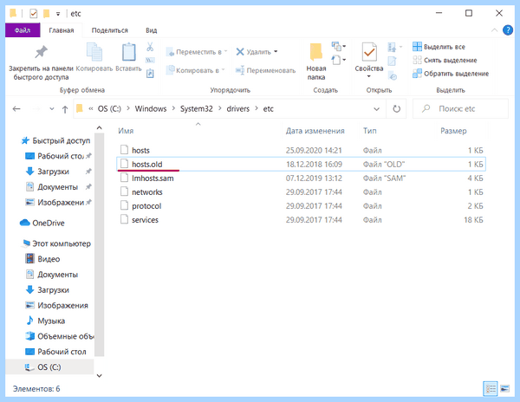This screenshot has width=520, height=402.
Task: Click the history icon in Открыть group
Action: [393, 76]
